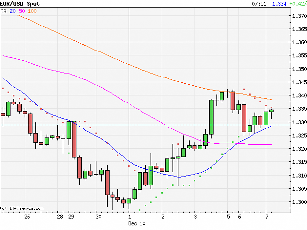
Task: Click the EUR/USD Spot chart title
Action: coord(20,4)
